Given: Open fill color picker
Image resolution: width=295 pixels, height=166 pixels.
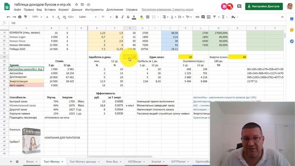Looking at the screenshot, I should click(142, 17).
